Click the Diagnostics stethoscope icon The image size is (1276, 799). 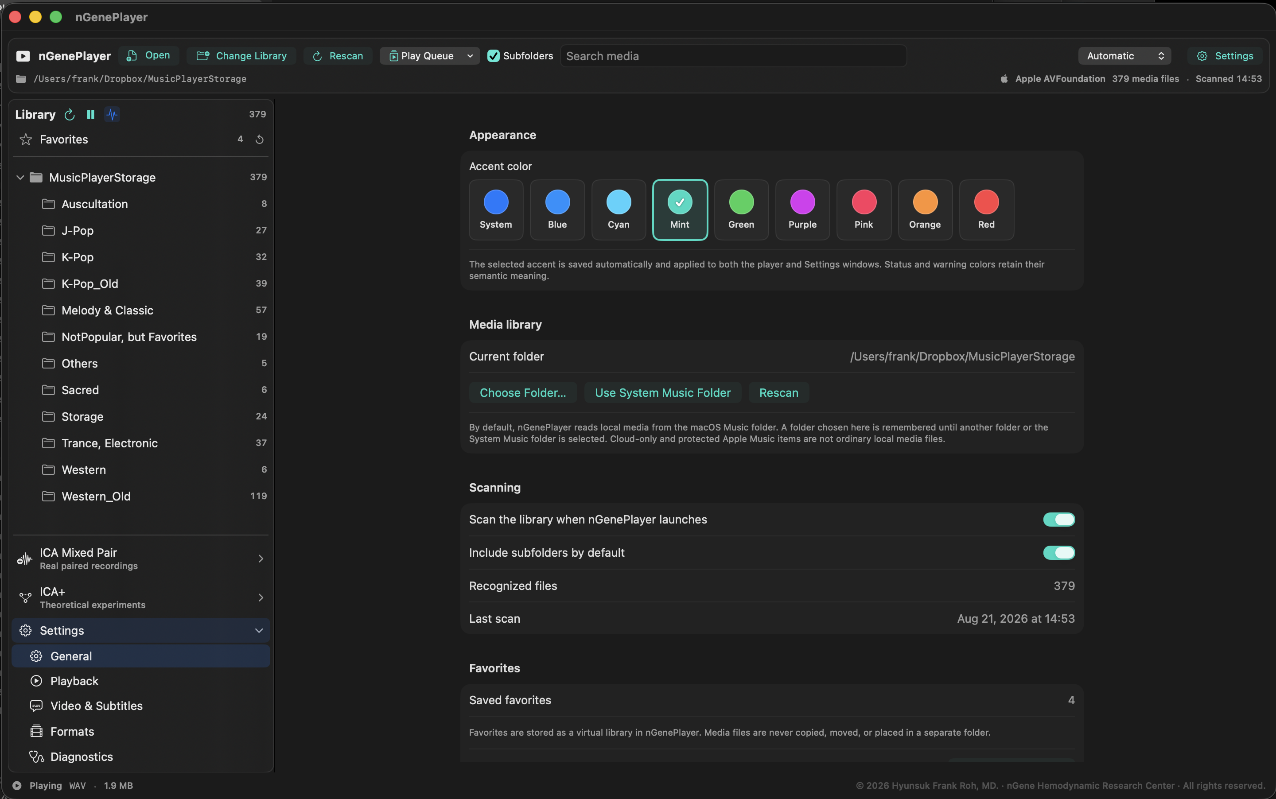pos(36,757)
